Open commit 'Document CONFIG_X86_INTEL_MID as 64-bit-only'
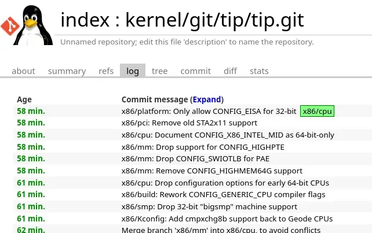 tap(228, 135)
